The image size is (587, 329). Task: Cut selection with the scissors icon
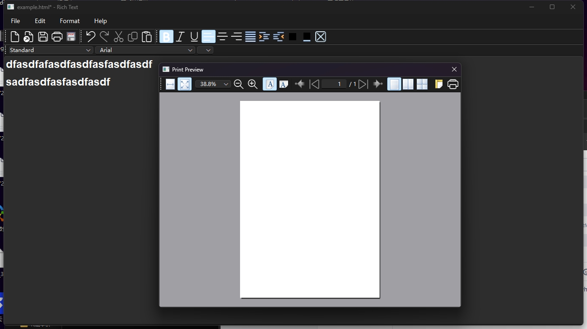point(119,37)
